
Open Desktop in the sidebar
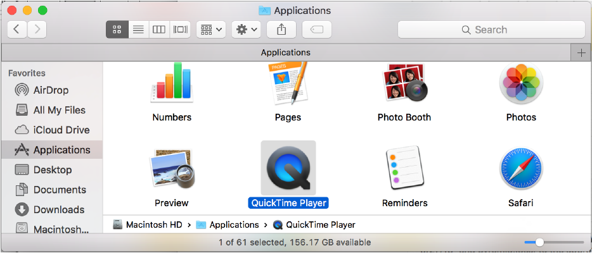click(51, 170)
